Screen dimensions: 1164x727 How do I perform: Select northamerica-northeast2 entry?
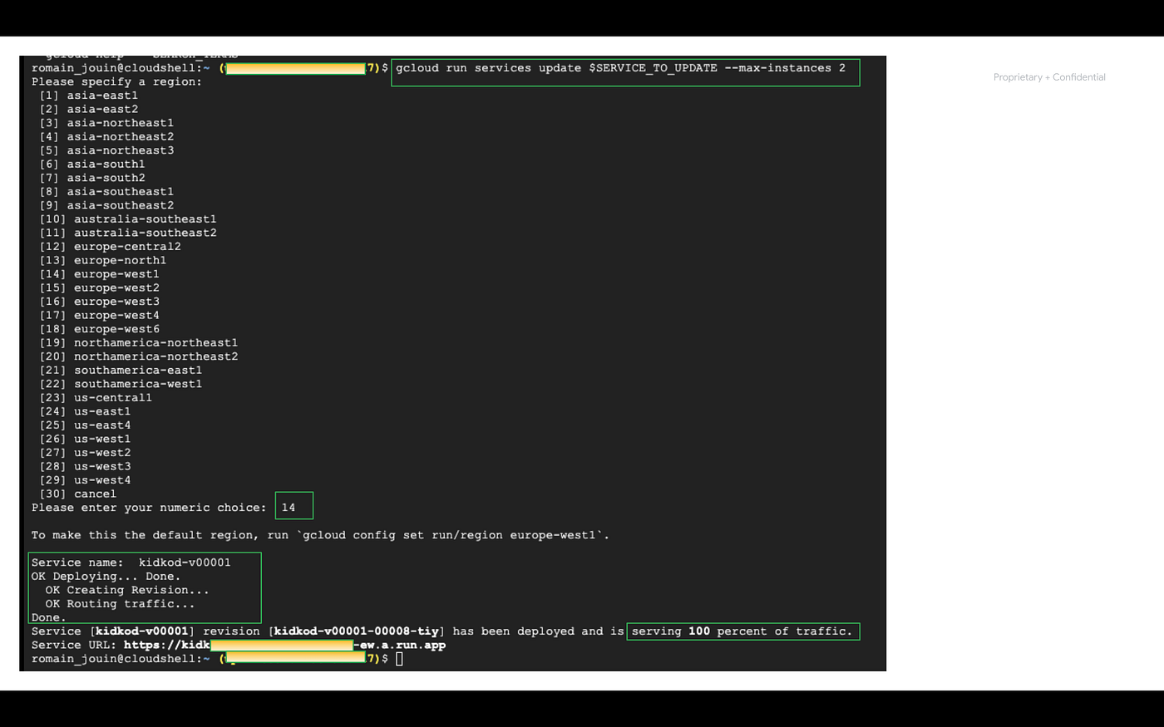tap(139, 356)
